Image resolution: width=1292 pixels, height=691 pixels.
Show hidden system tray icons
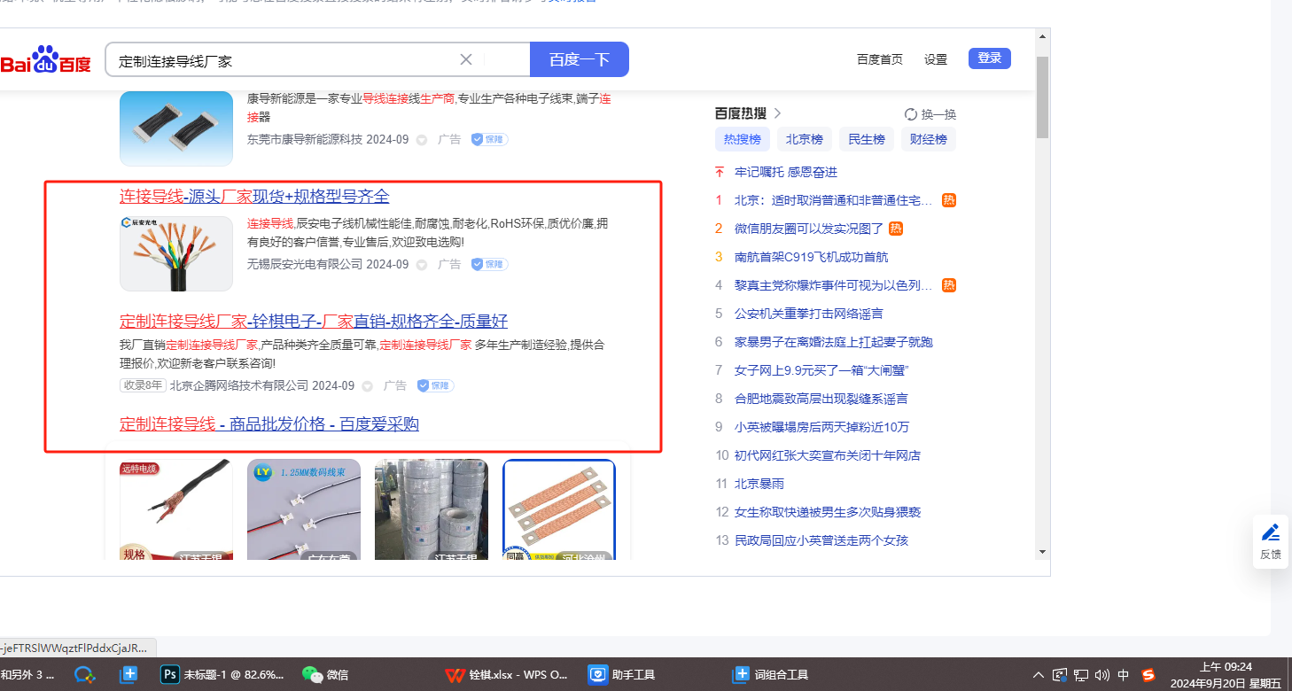click(1039, 675)
